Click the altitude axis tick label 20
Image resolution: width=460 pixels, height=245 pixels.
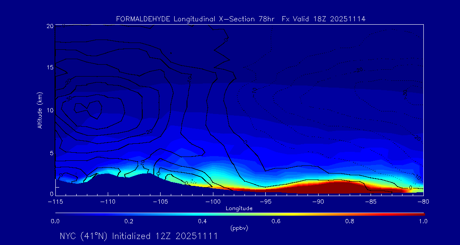click(x=49, y=26)
